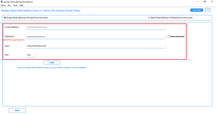Focus the E-mail Address field
Image resolution: width=216 pixels, height=115 pixels.
(x=96, y=27)
